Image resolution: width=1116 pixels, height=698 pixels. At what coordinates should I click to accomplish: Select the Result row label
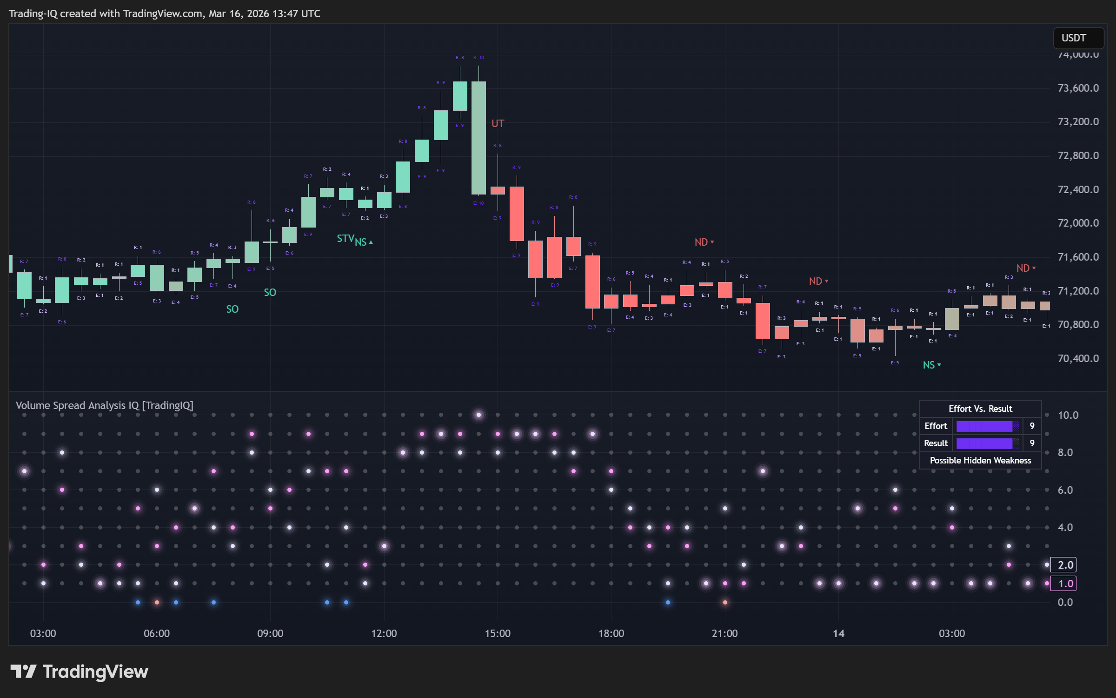click(x=936, y=443)
